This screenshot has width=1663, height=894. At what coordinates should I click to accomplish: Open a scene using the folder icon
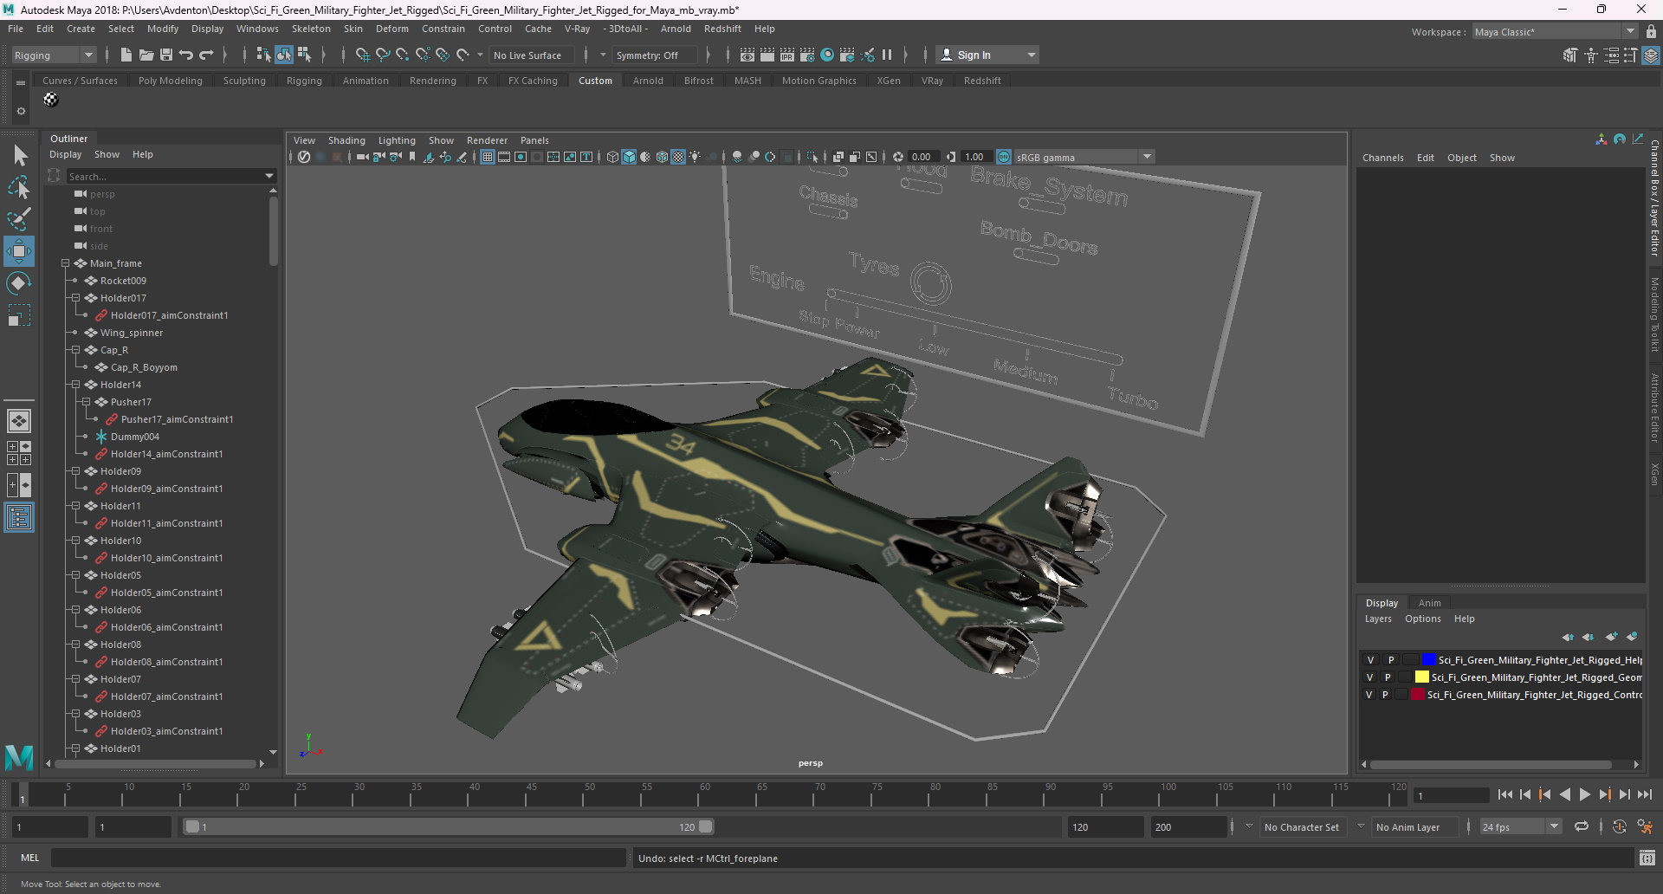pyautogui.click(x=146, y=55)
